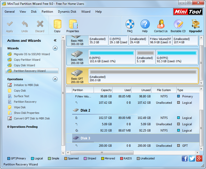Click the Upgrade shopping cart icon

coord(196,26)
